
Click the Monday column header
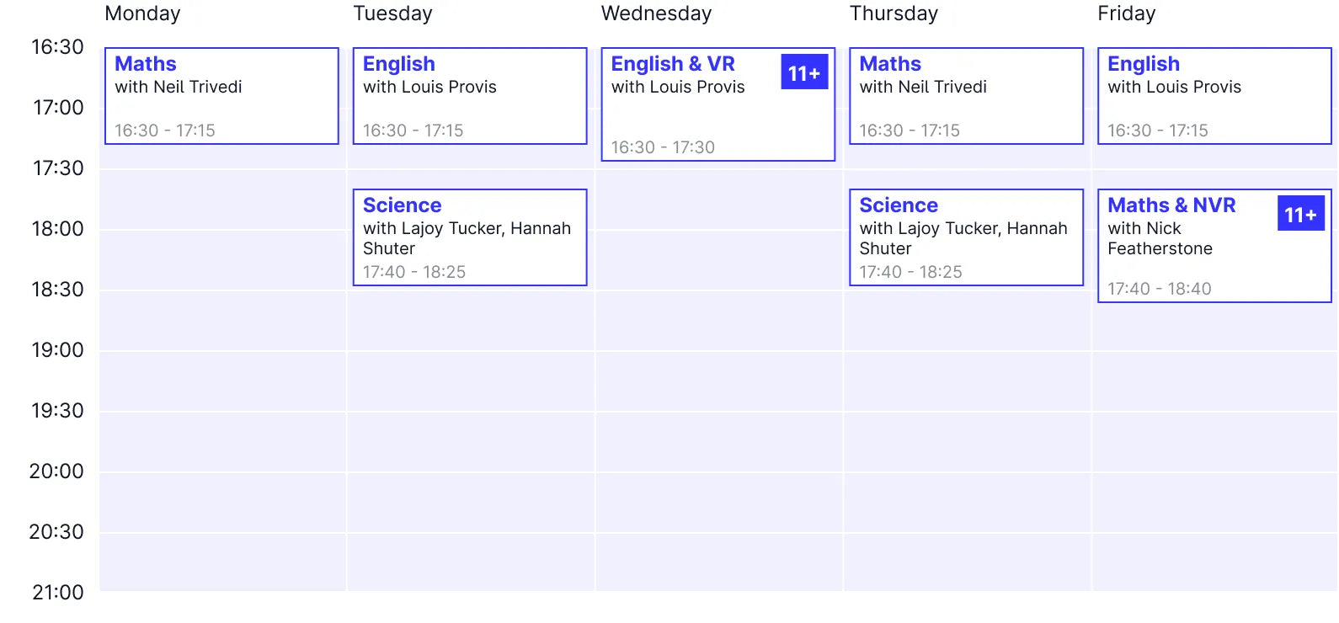[x=142, y=13]
